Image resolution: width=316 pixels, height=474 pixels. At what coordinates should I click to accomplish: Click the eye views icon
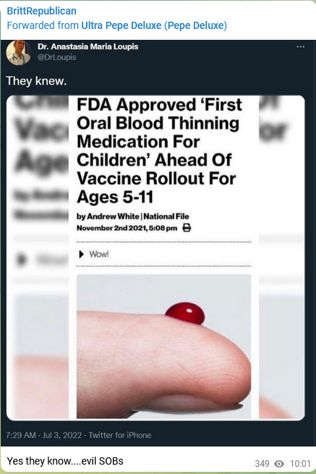tap(279, 464)
